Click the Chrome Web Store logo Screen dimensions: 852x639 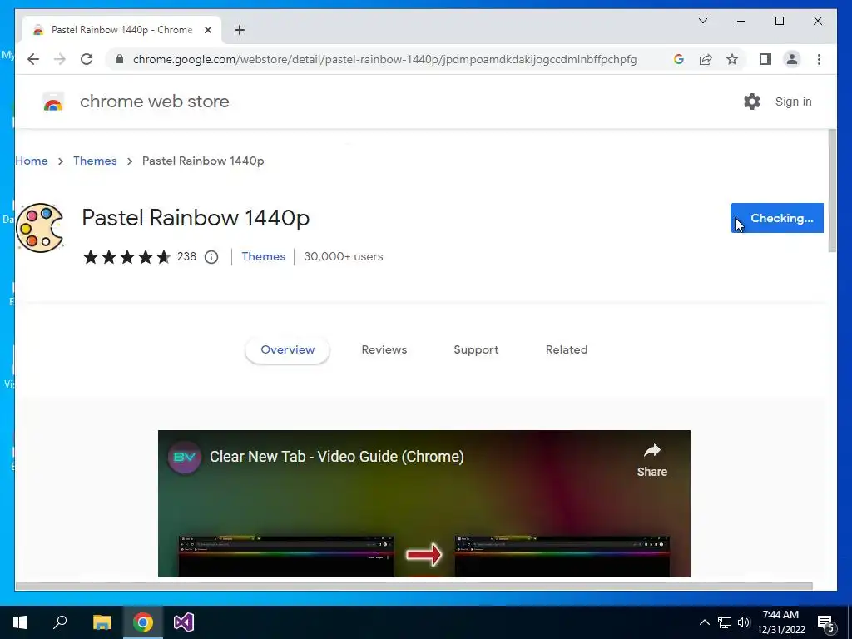53,102
